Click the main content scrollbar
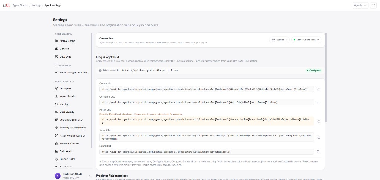The width and height of the screenshot is (380, 180). pos(326,78)
